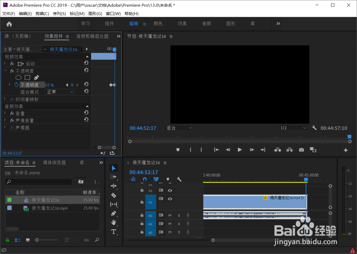This screenshot has width=357, height=254.
Task: Select the Hand tool
Action: (114, 222)
